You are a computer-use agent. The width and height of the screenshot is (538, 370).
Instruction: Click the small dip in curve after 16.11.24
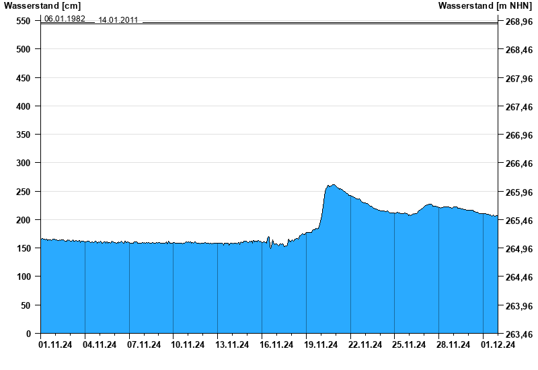[x=272, y=247]
